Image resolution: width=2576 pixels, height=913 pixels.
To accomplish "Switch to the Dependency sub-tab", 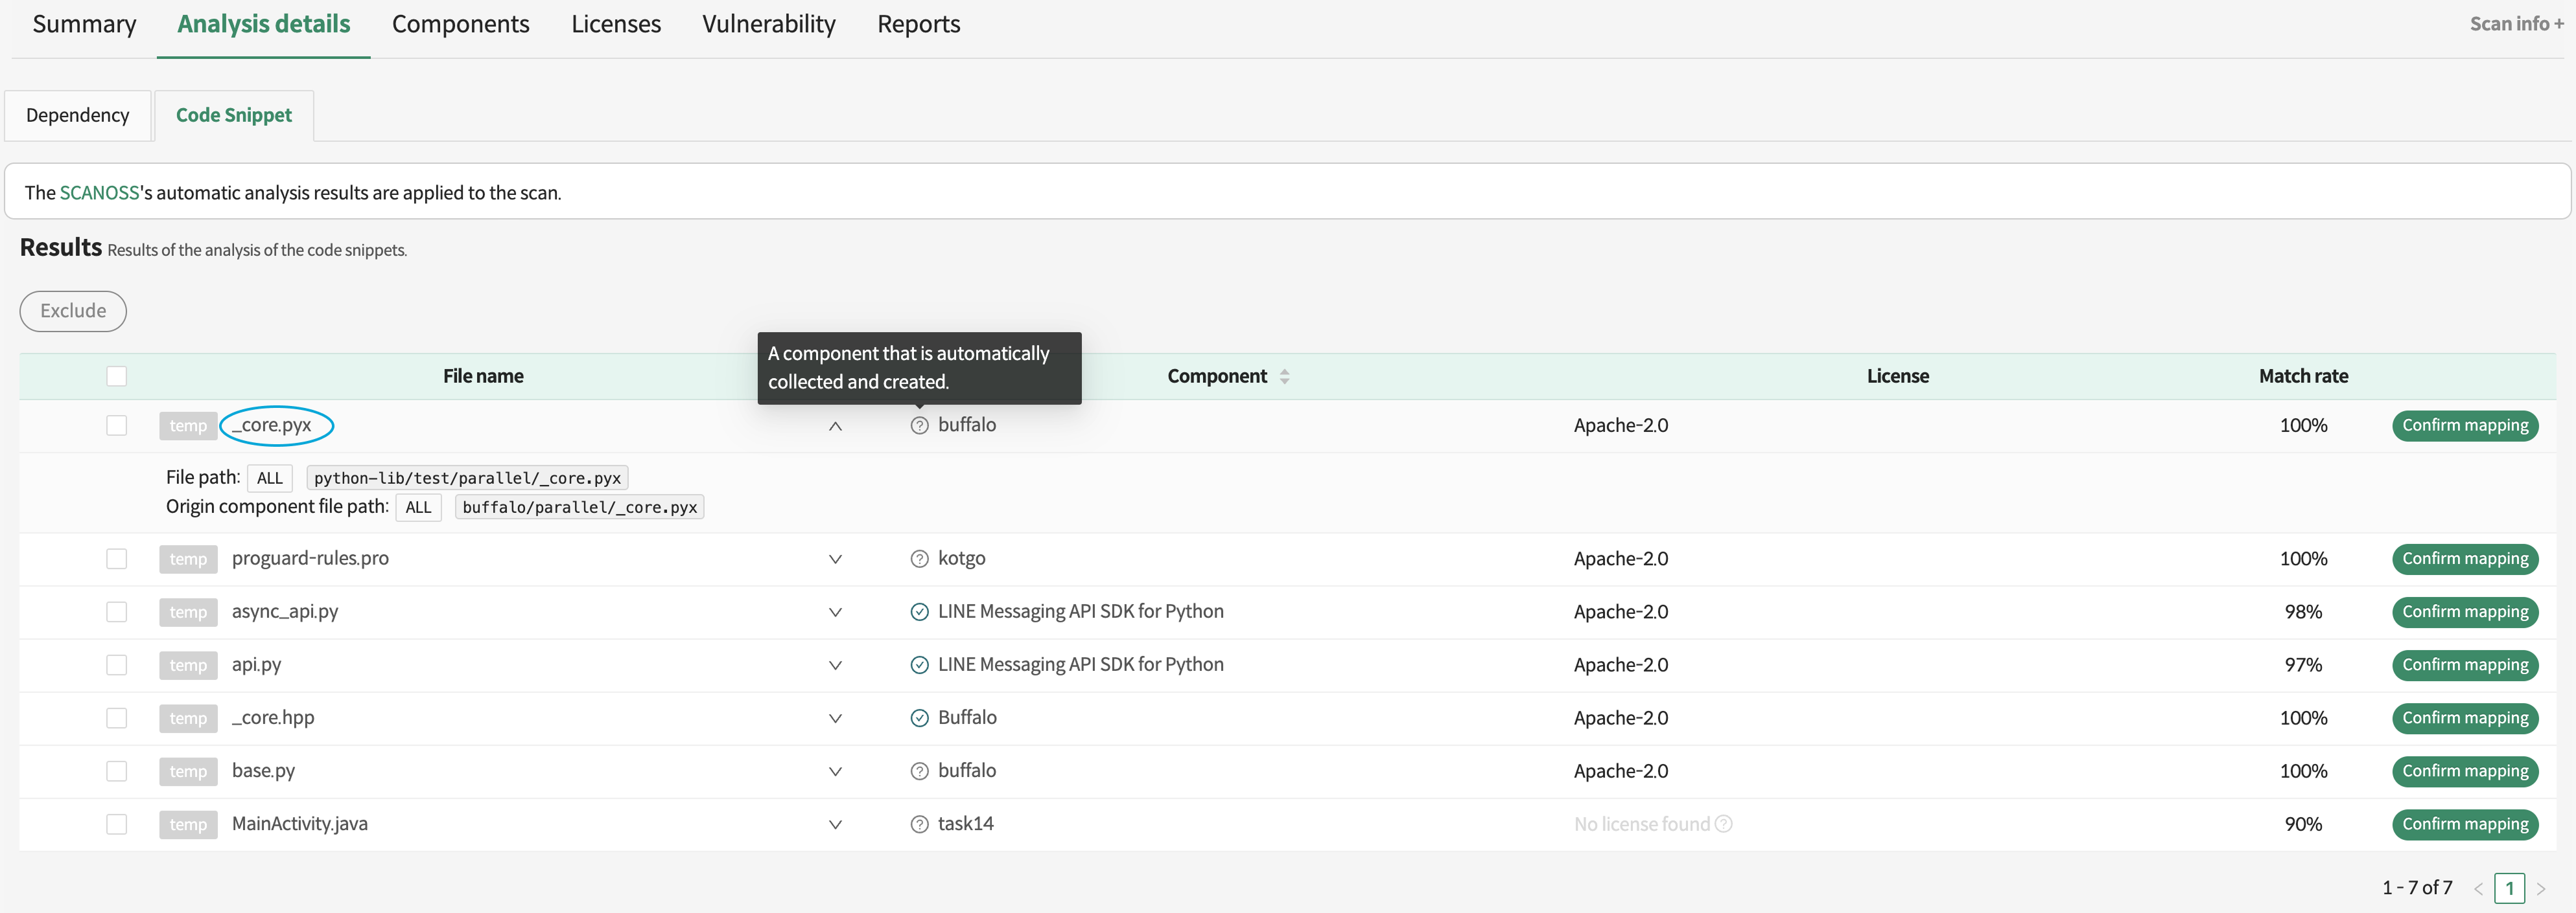I will click(77, 115).
